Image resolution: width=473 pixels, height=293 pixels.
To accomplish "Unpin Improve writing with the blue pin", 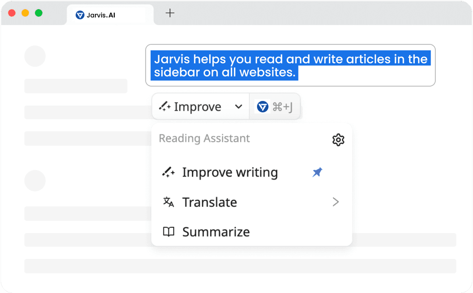I will click(317, 172).
